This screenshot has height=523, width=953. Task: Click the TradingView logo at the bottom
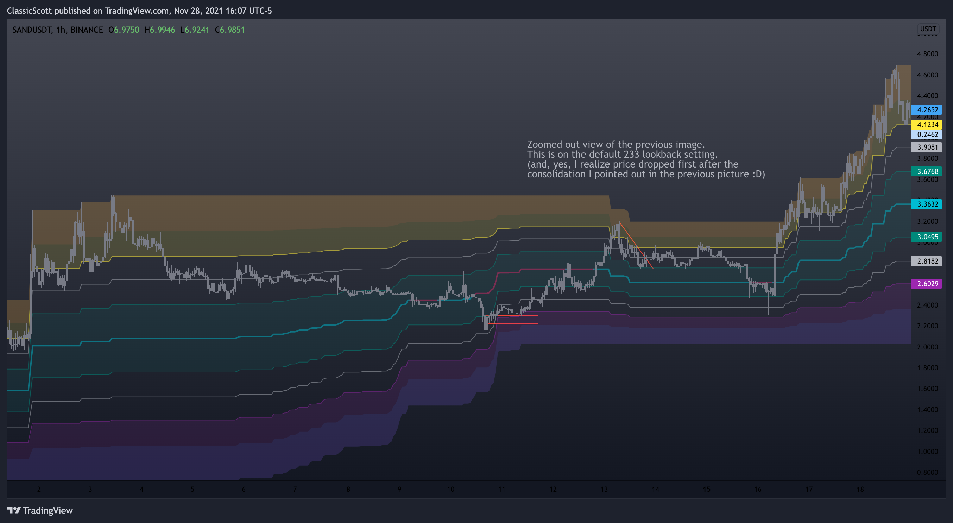coord(40,510)
